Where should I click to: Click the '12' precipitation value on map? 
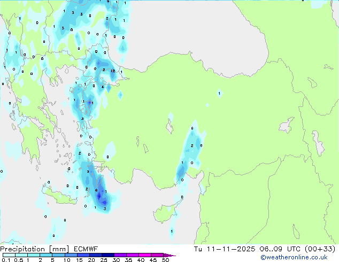[113, 71]
